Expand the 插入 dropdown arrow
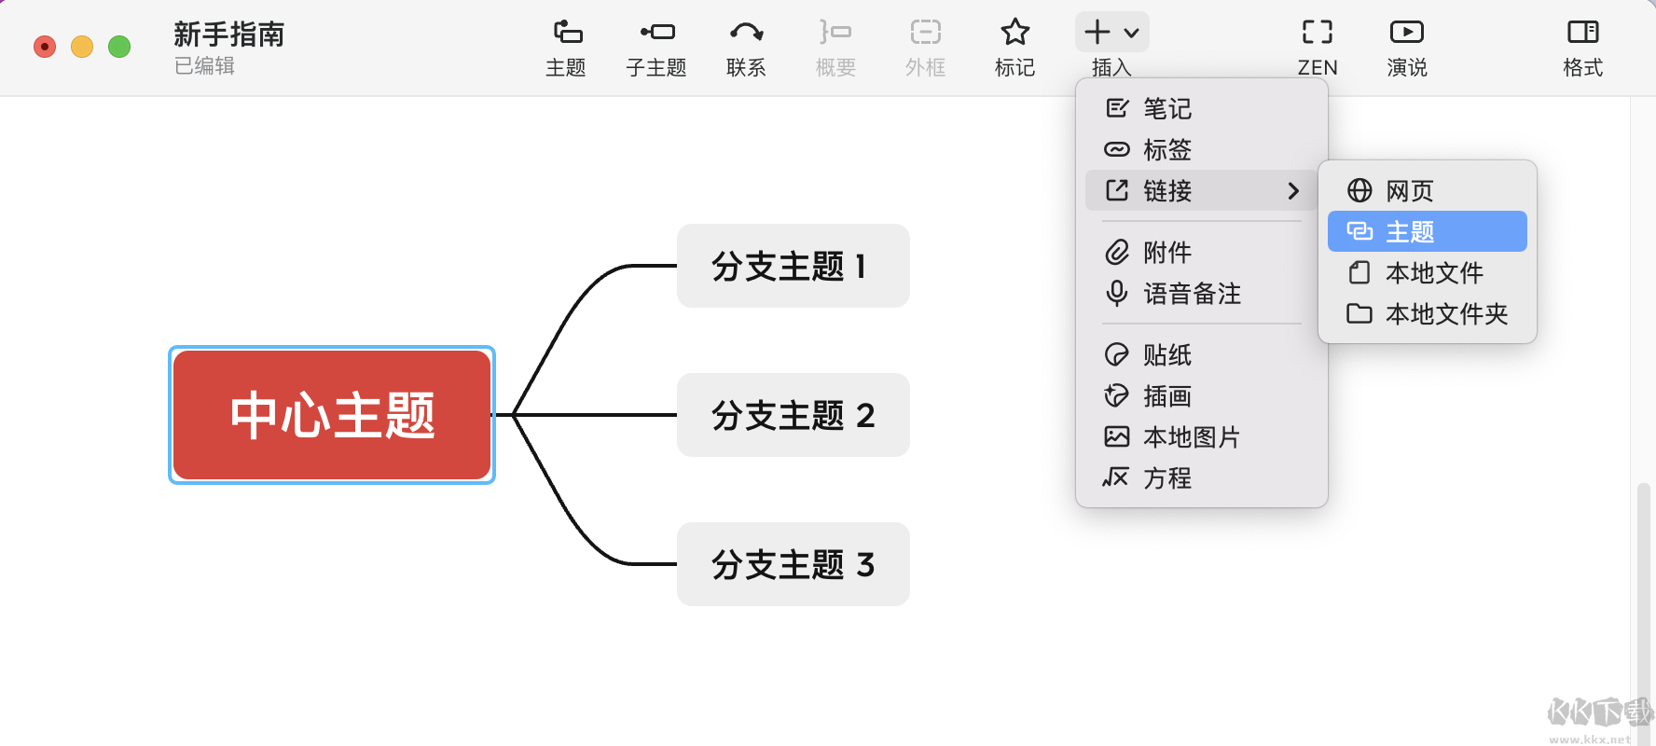1656x746 pixels. coord(1131,34)
